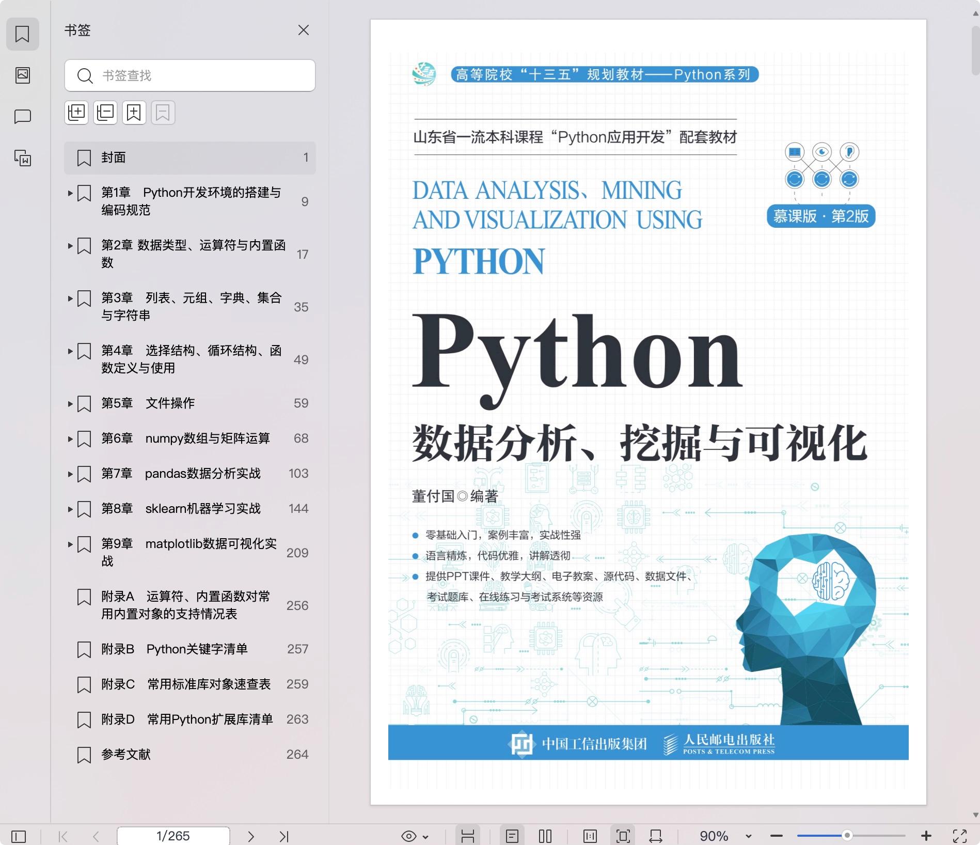The width and height of the screenshot is (980, 845).
Task: Toggle fit page view
Action: [623, 836]
